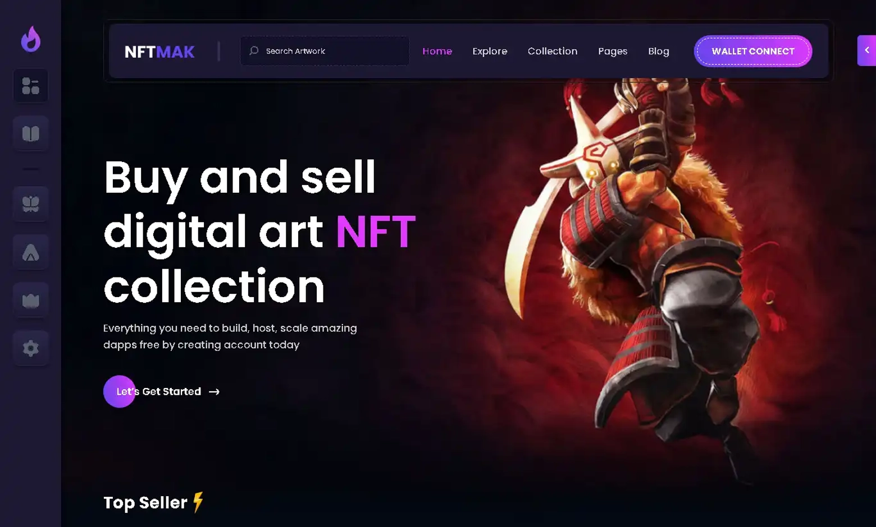Image resolution: width=876 pixels, height=527 pixels.
Task: Open the Pages menu
Action: [x=613, y=51]
